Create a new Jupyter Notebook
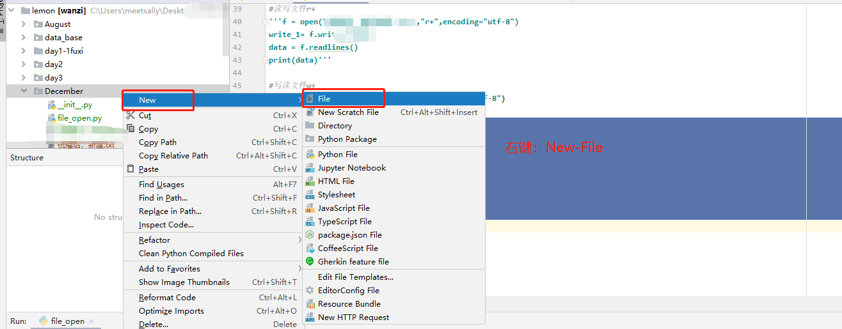 coord(393,168)
